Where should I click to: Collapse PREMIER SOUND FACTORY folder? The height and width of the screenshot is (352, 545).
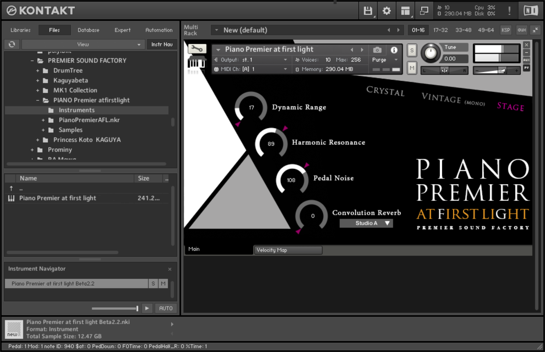point(32,60)
